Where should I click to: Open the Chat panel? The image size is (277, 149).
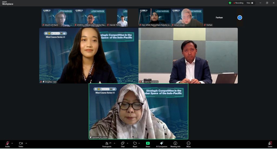(123, 143)
